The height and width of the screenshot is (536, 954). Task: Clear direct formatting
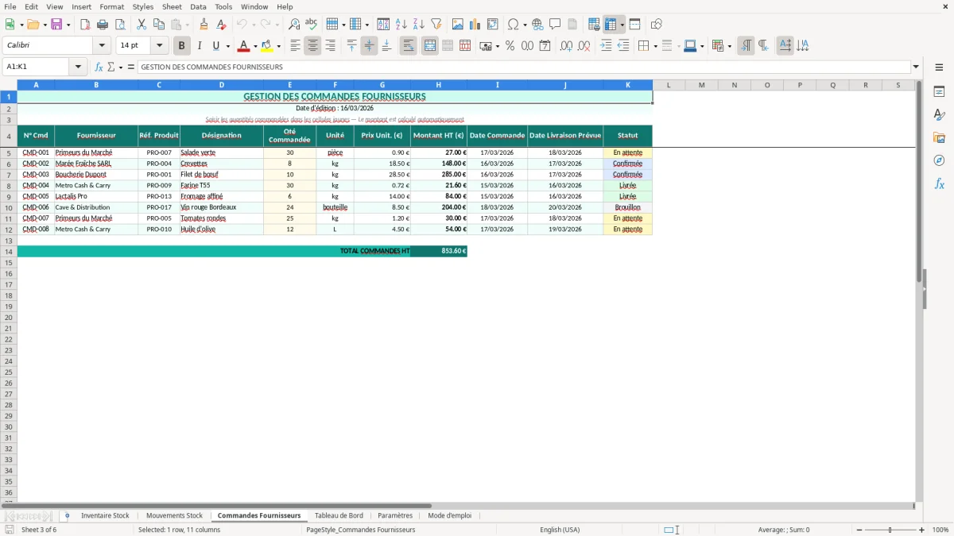[x=221, y=25]
